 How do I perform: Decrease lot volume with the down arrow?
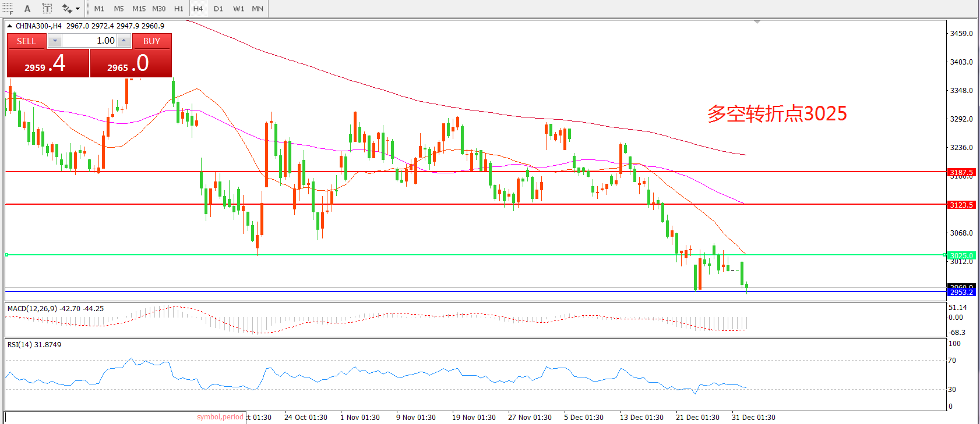point(55,41)
